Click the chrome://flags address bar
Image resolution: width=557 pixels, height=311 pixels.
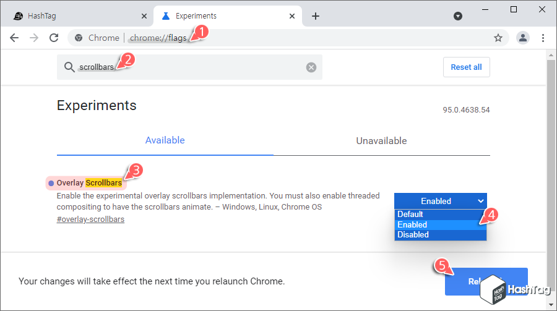288,38
